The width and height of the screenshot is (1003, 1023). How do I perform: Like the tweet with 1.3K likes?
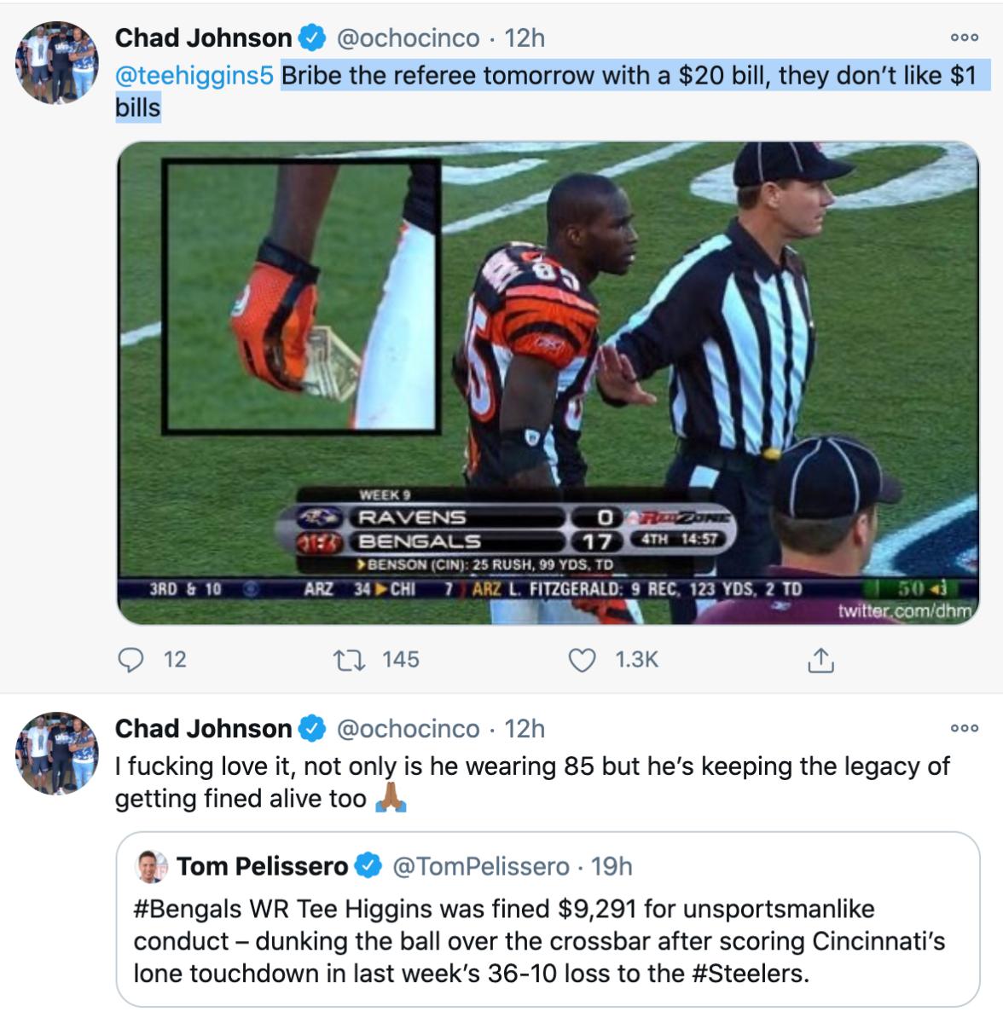[583, 659]
